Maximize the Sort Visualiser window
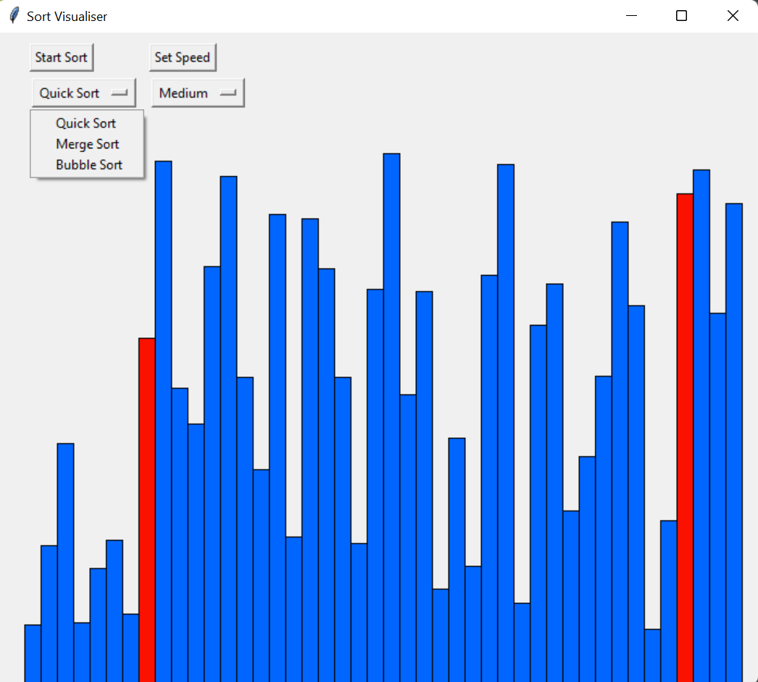The height and width of the screenshot is (682, 758). (x=682, y=16)
